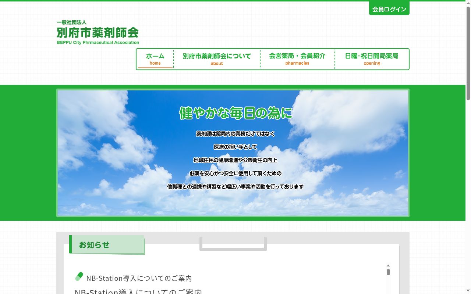Go to 別府市薬剤師会について page

[x=217, y=59]
